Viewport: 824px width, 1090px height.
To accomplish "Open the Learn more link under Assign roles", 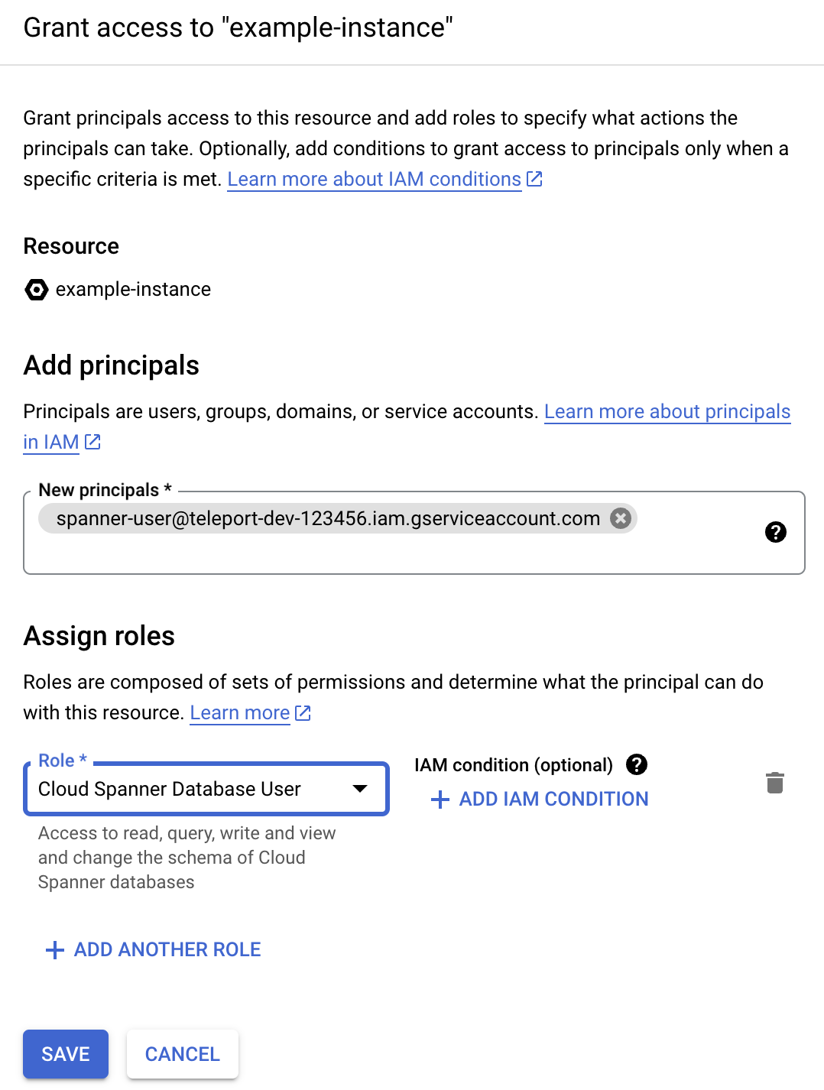I will tap(239, 712).
